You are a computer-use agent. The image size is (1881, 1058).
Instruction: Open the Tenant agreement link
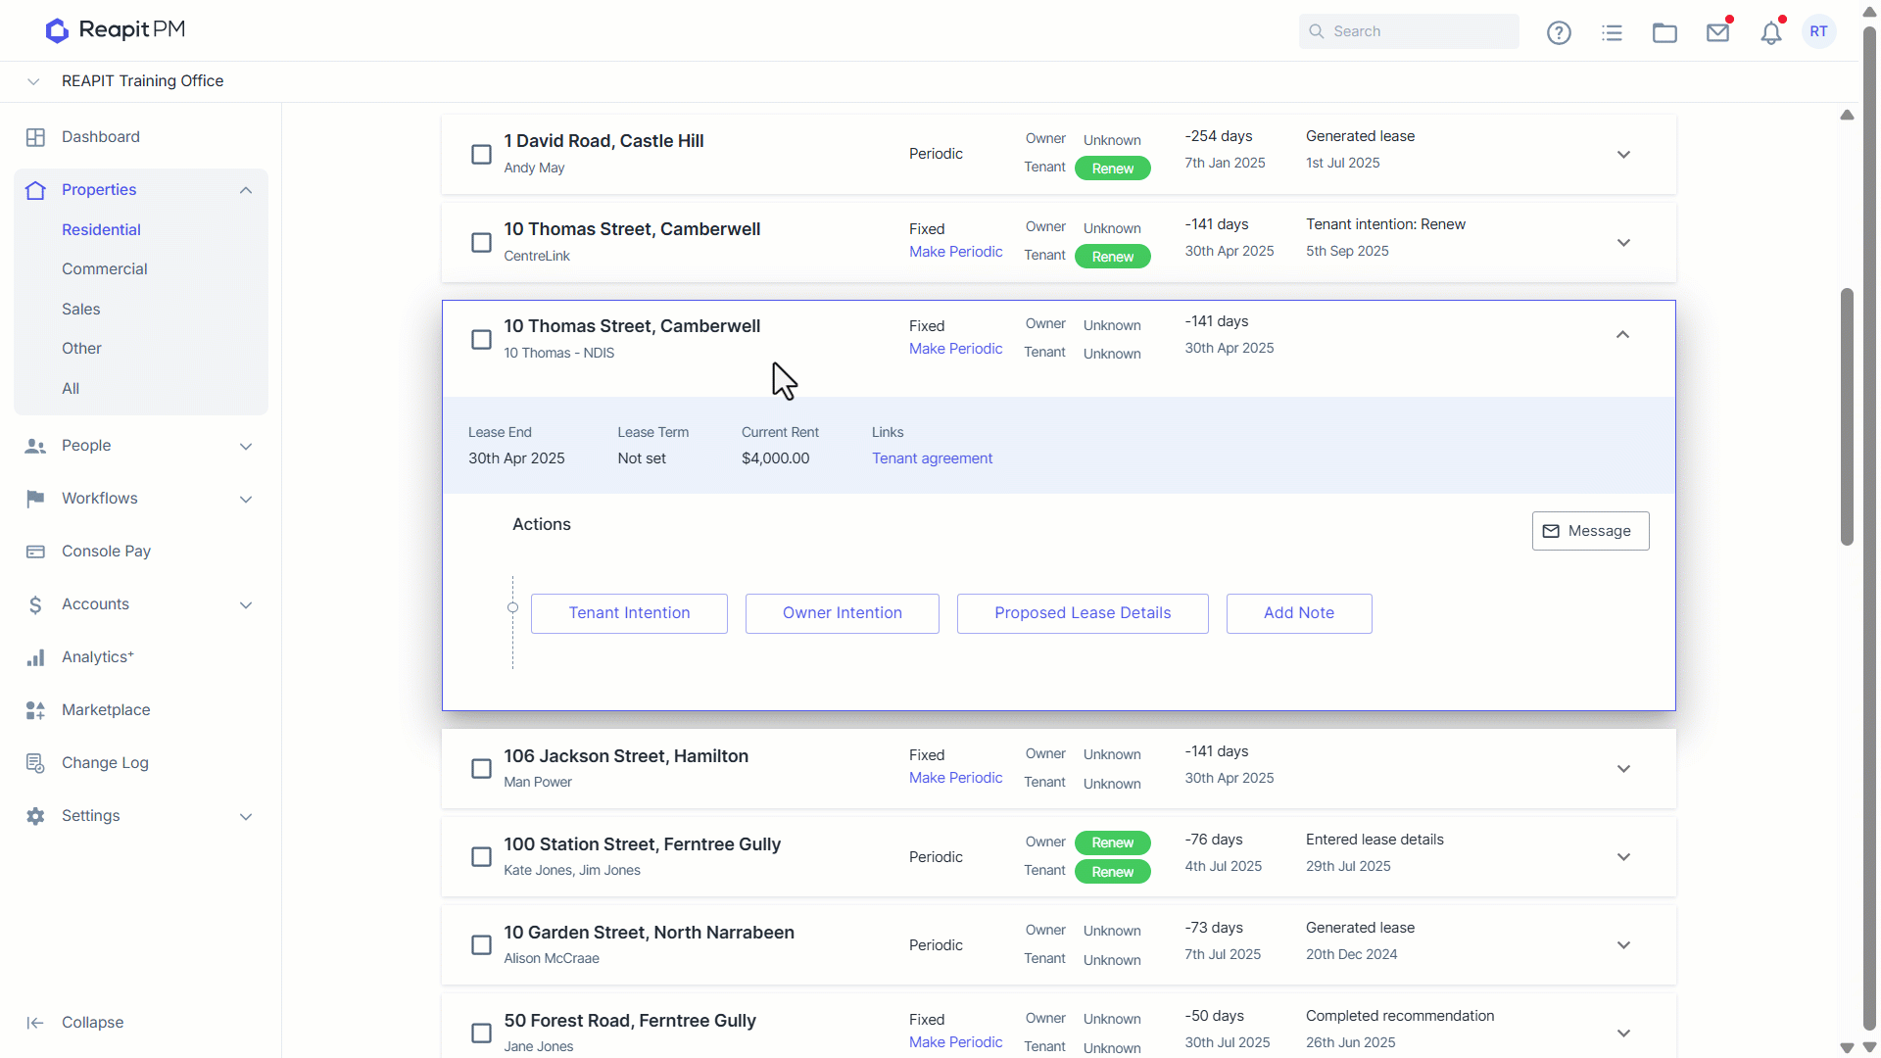coord(932,458)
